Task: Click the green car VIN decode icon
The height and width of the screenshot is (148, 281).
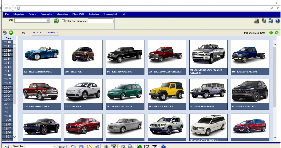Action: 56,21
